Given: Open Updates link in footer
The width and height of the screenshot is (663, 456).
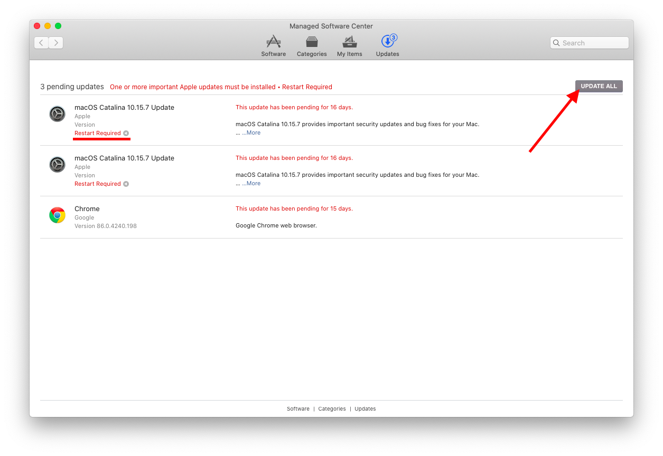Looking at the screenshot, I should (365, 409).
